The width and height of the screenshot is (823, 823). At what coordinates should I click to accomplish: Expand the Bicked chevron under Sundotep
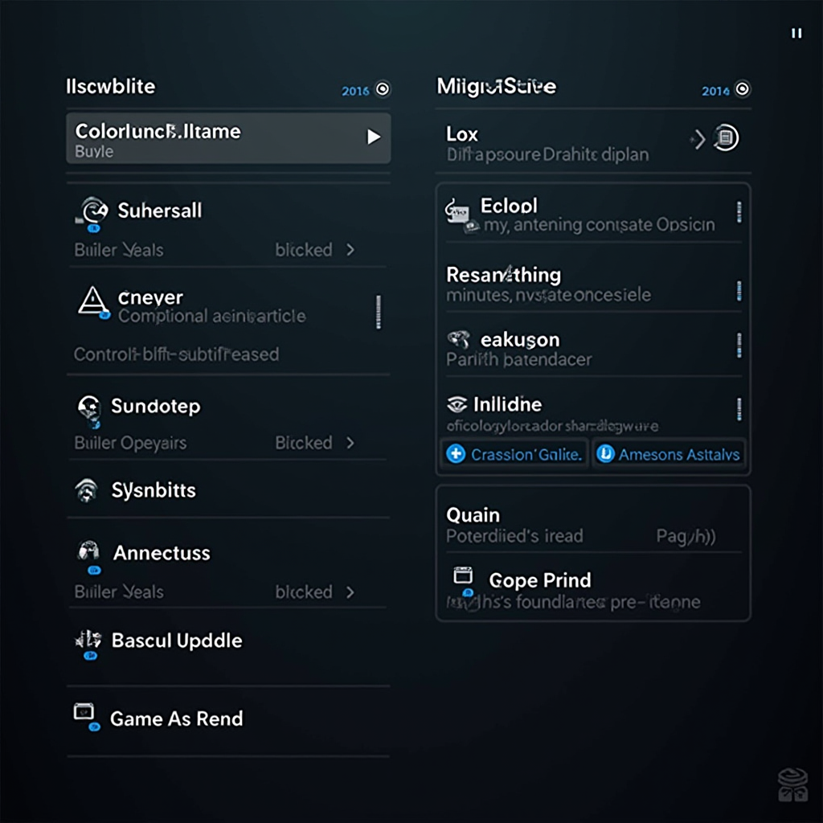350,443
